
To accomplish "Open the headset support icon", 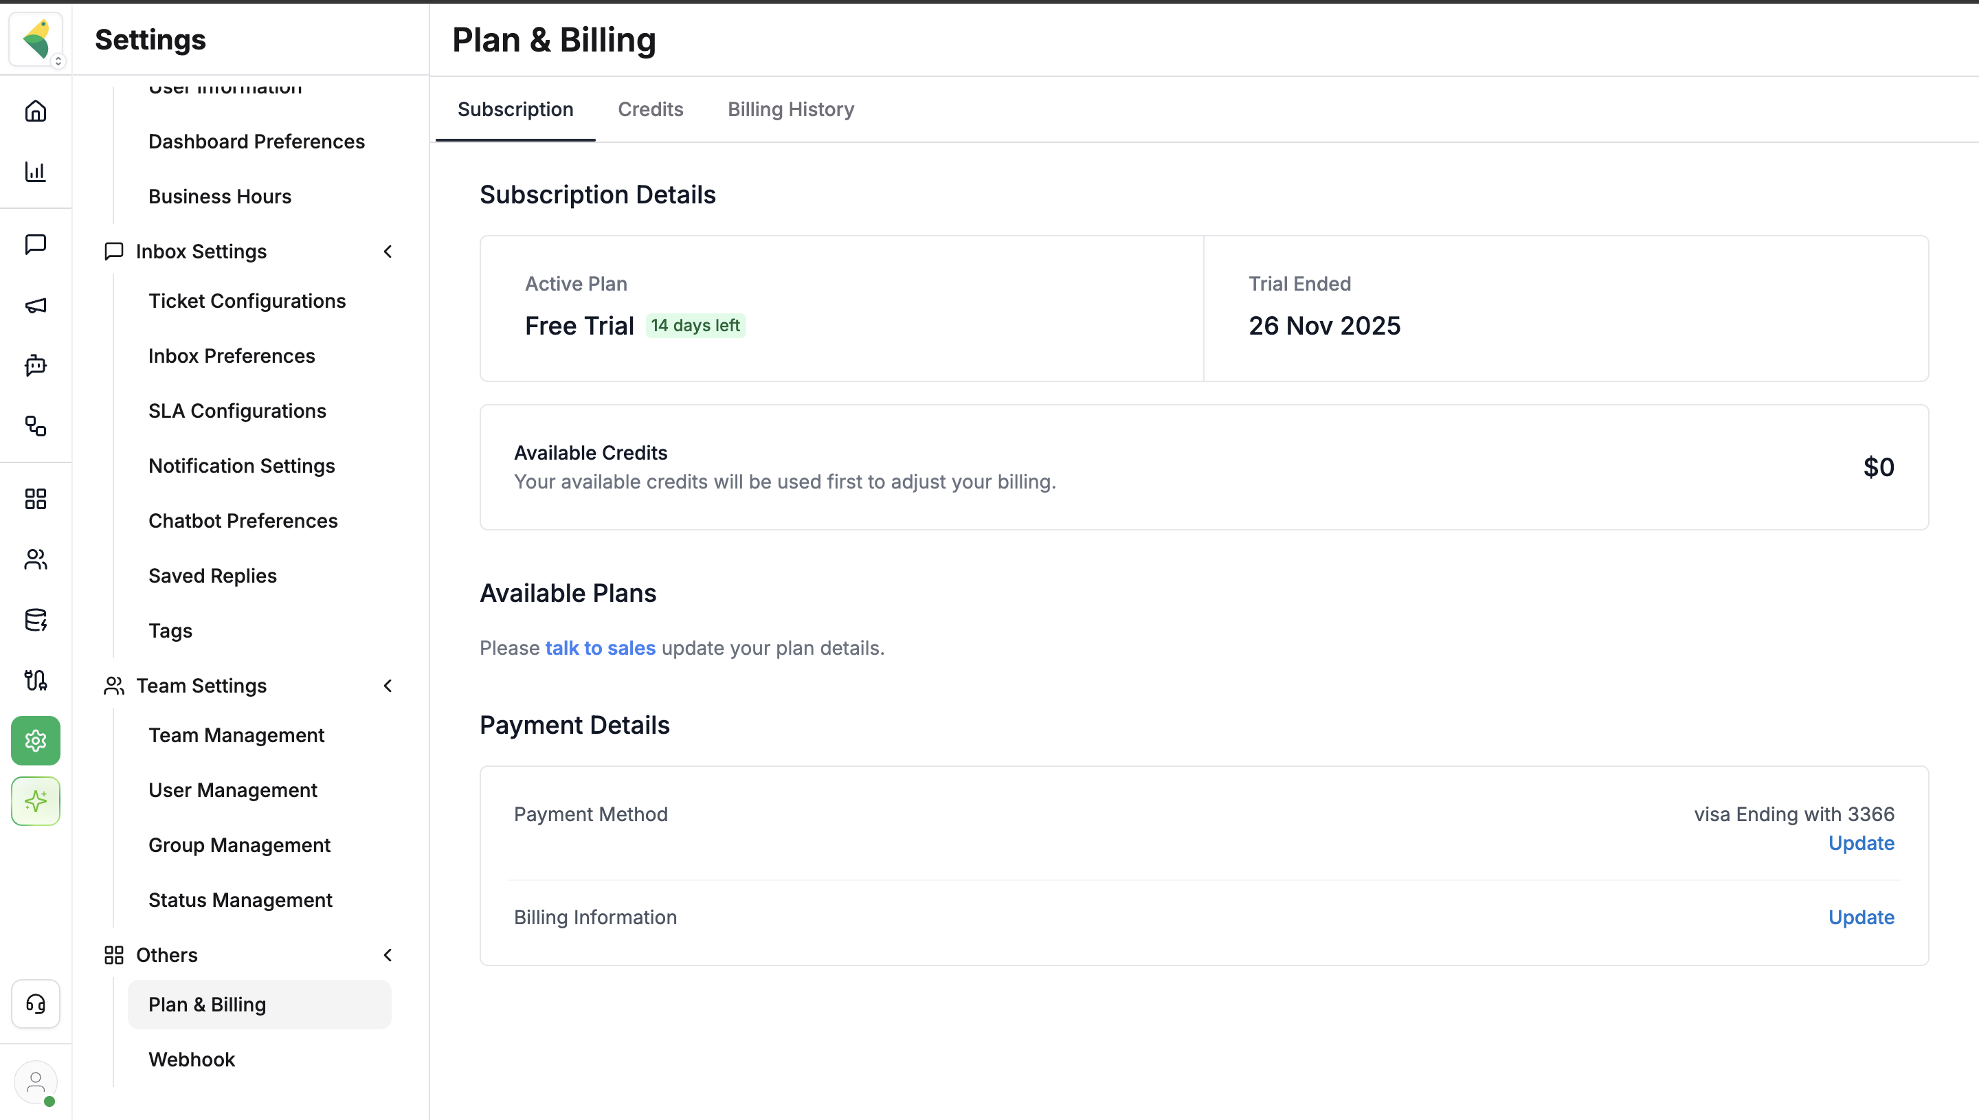I will point(35,1004).
